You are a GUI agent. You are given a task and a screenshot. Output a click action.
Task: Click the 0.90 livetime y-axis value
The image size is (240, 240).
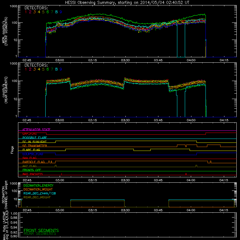[13, 236]
